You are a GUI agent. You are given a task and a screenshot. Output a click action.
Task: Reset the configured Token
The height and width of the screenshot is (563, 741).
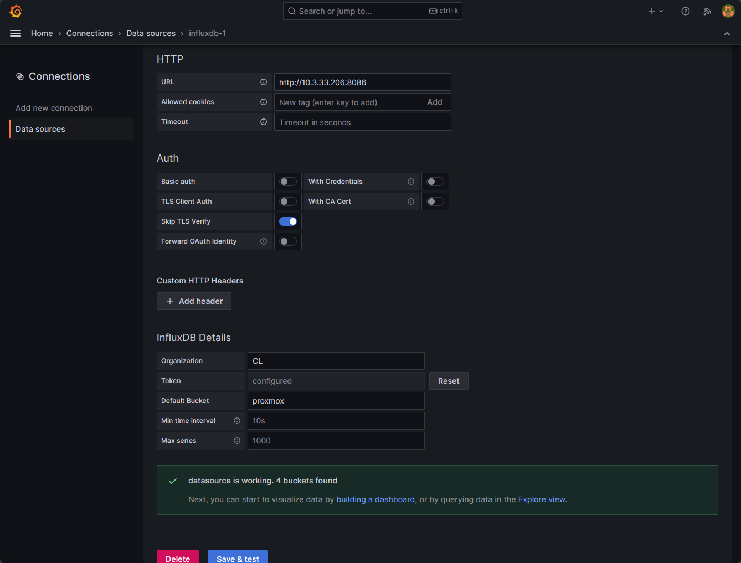point(449,381)
